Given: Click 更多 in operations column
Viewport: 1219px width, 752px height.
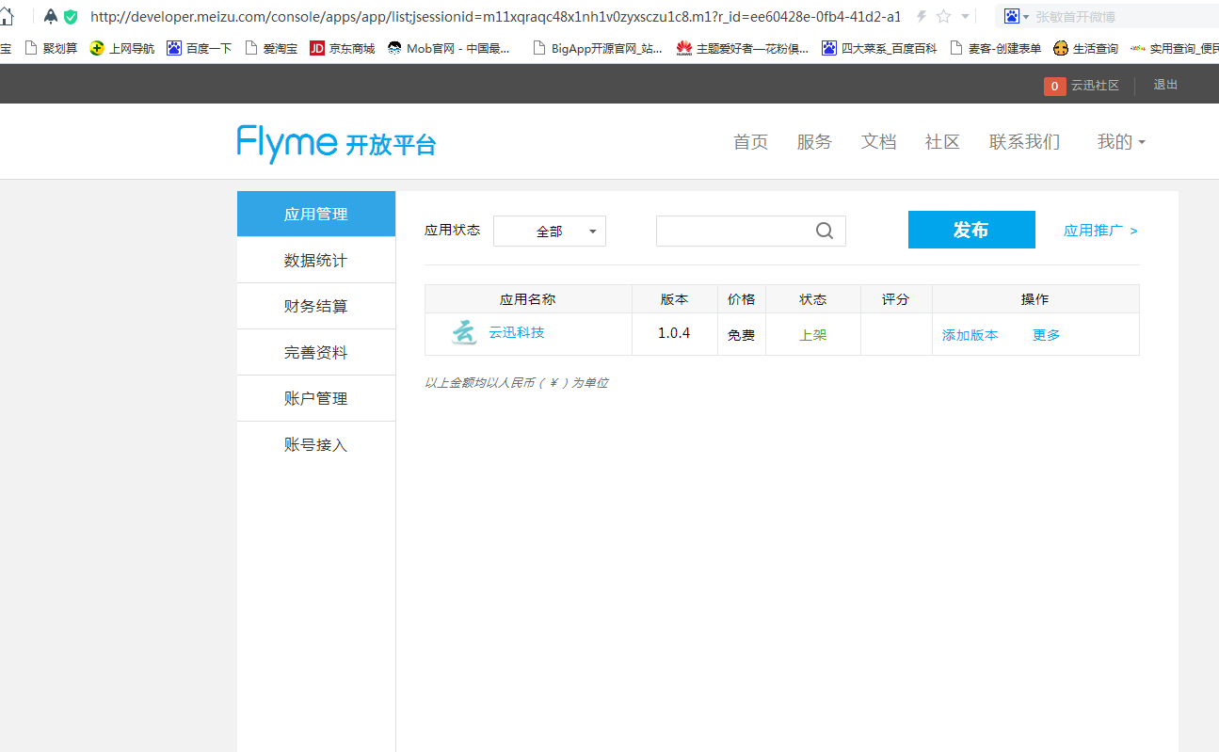Looking at the screenshot, I should (1046, 335).
